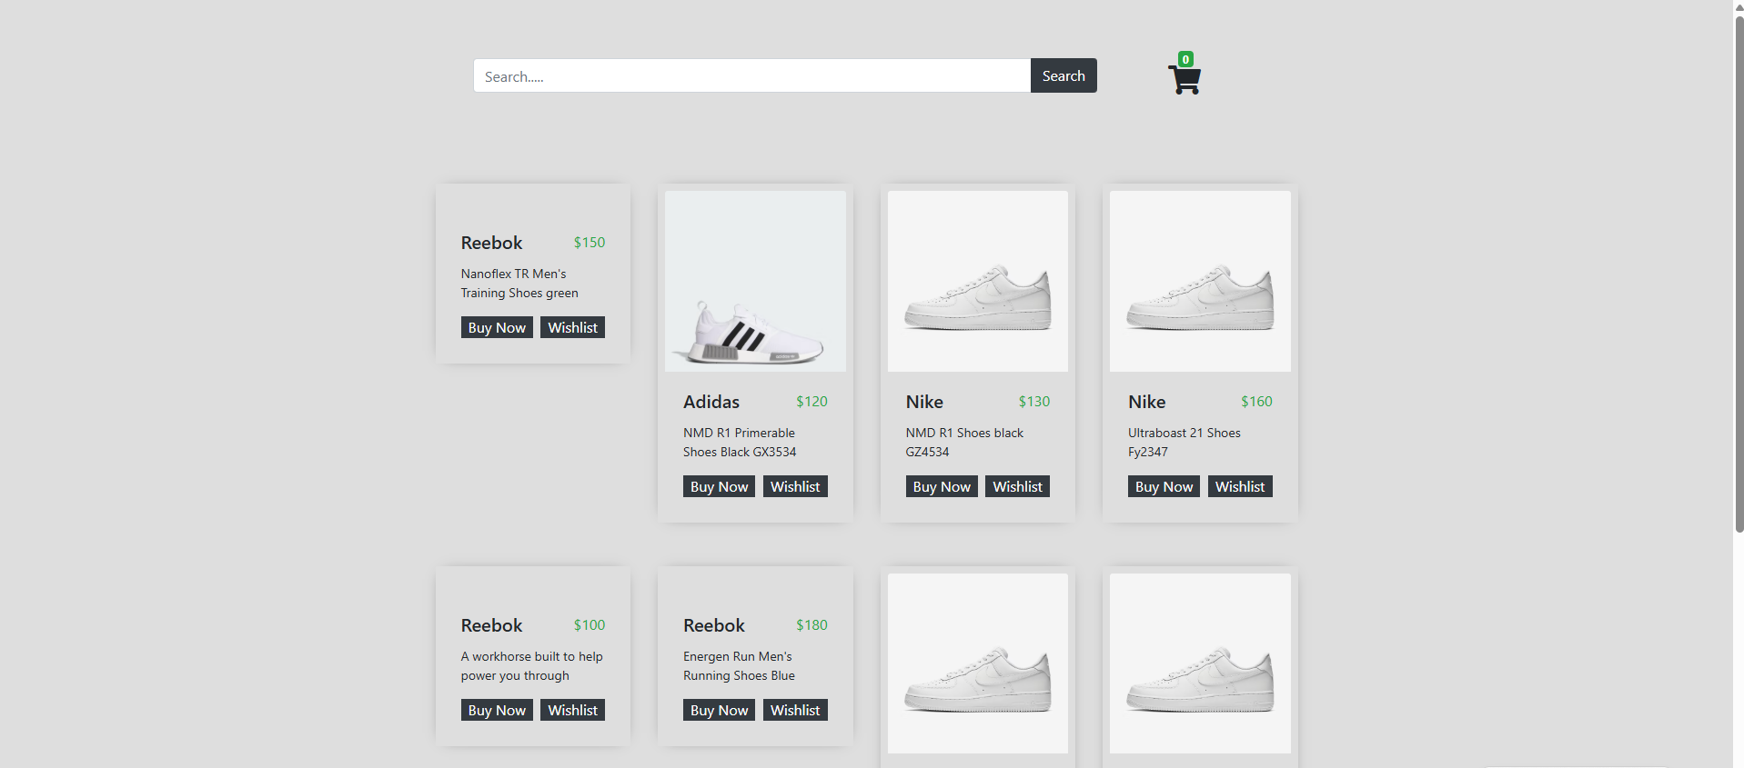The width and height of the screenshot is (1744, 768).
Task: Wishlist the Reebok Energen Run shoes
Action: pyautogui.click(x=795, y=710)
